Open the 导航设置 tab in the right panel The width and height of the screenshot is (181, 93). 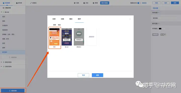pos(155,8)
